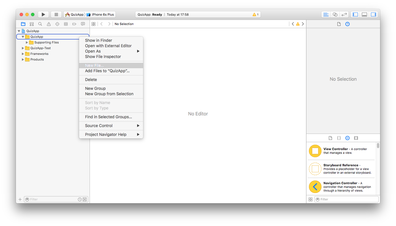Select the iPhone 6s Plus destination
The image size is (396, 226).
(x=100, y=14)
